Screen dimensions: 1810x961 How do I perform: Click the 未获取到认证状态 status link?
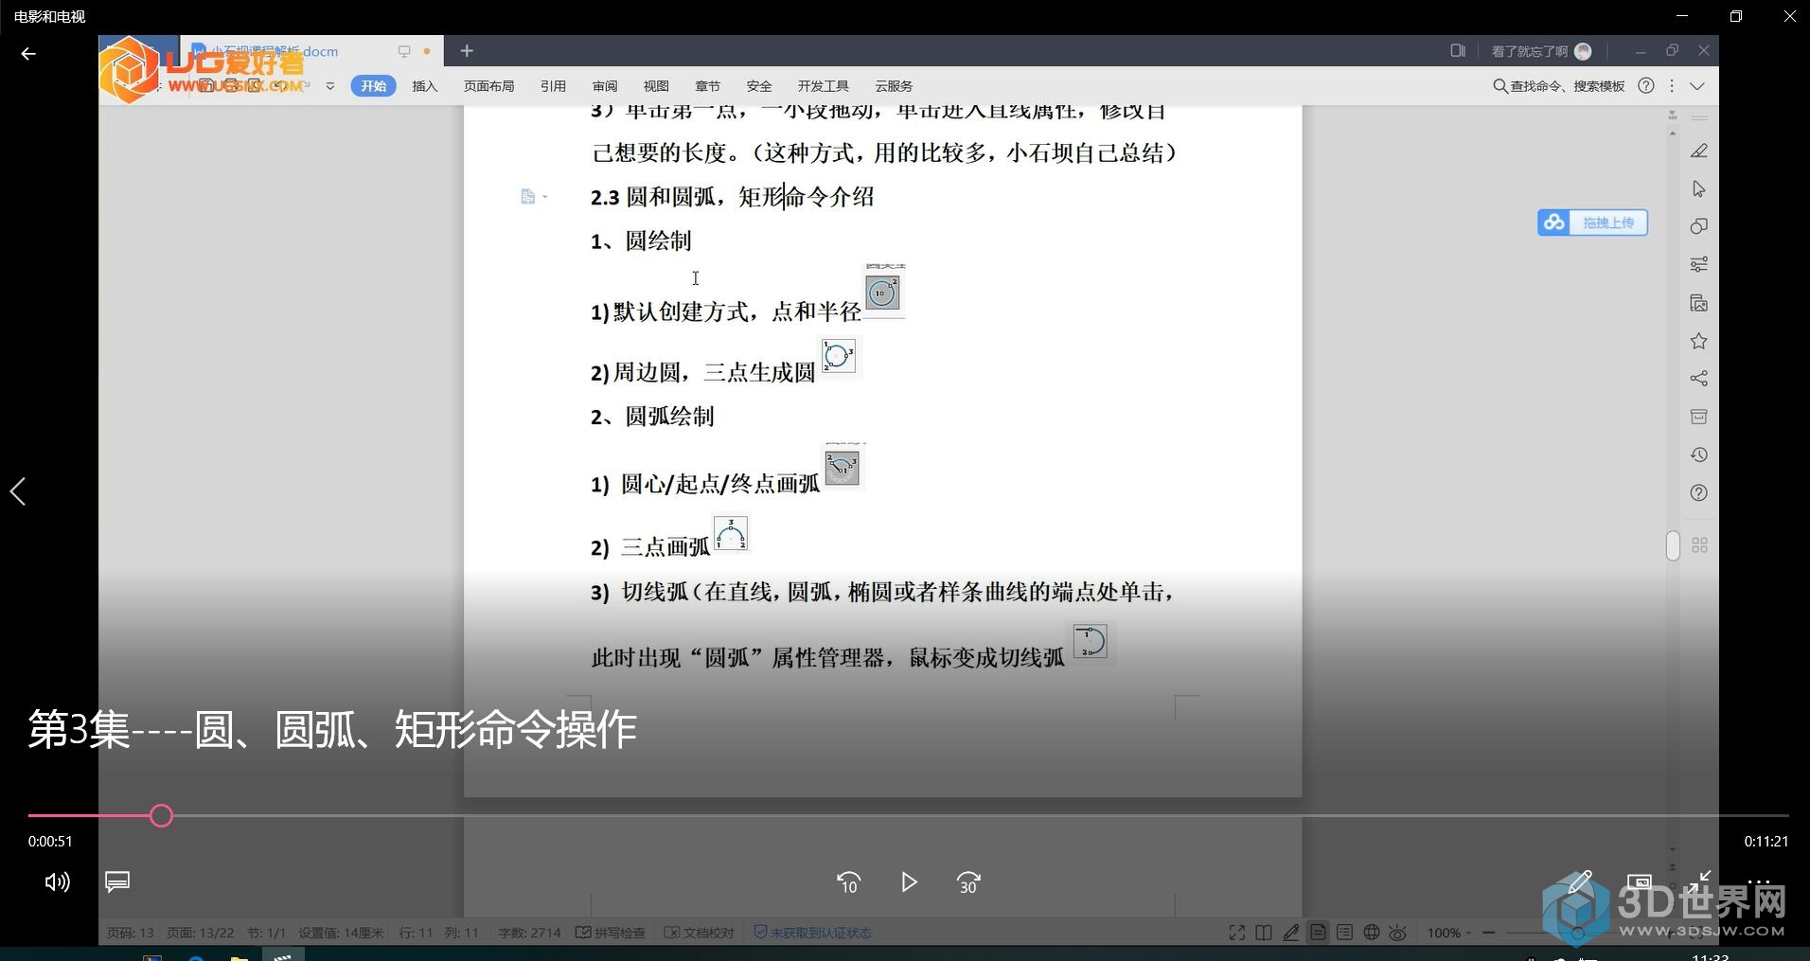[x=812, y=933]
